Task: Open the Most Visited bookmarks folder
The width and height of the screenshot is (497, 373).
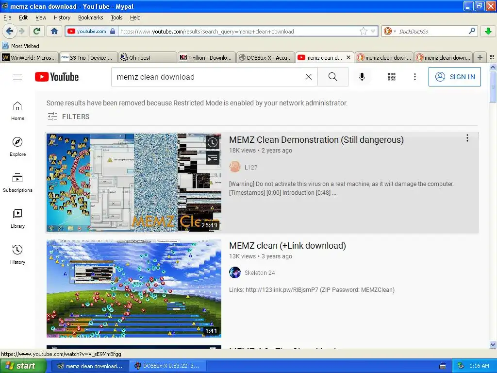Action: click(x=20, y=46)
